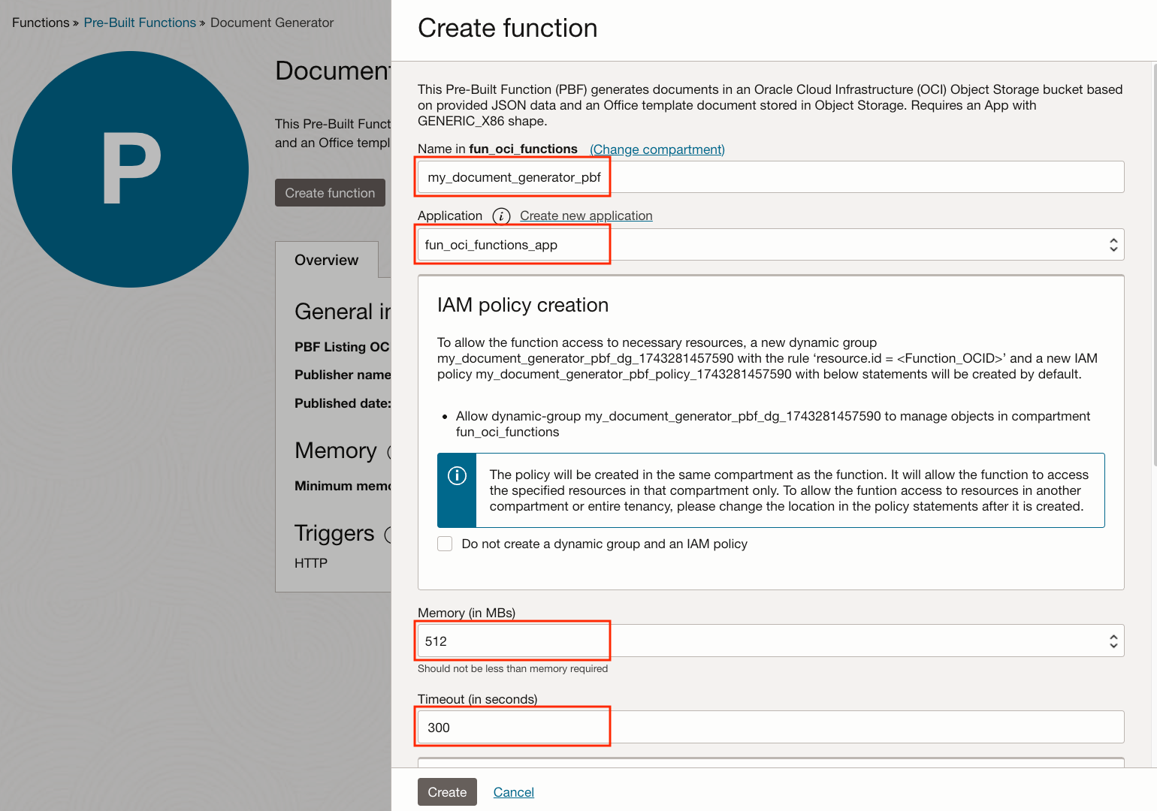Click the Timeout (in seconds) field

click(770, 728)
